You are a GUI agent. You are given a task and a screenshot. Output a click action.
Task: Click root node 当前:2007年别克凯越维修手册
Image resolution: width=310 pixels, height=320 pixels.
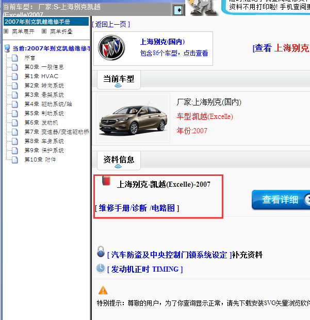pyautogui.click(x=51, y=48)
